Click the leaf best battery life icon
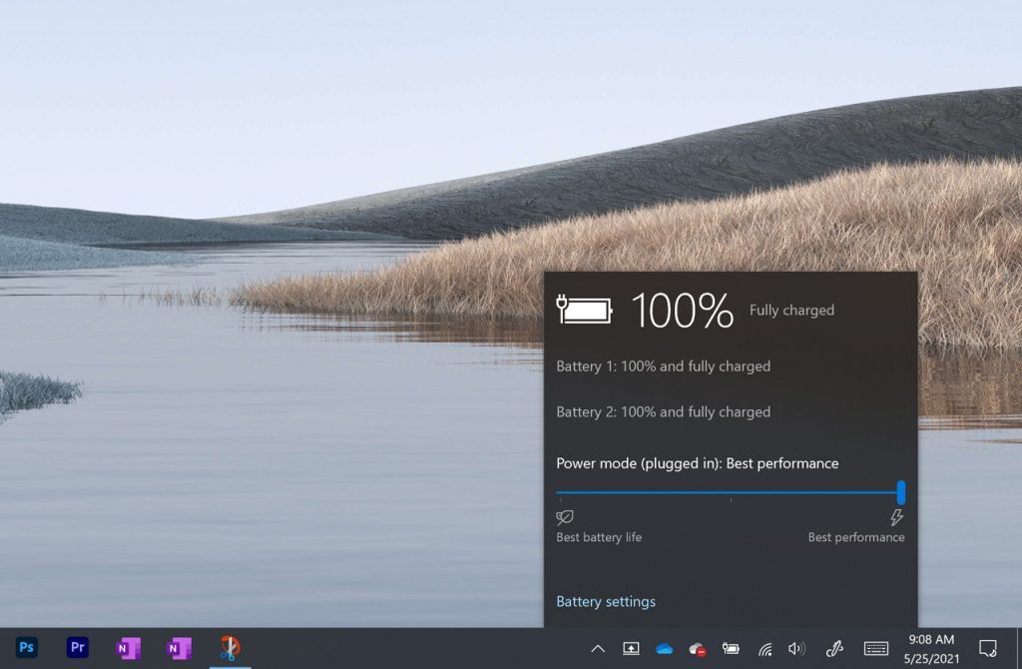 (x=565, y=517)
